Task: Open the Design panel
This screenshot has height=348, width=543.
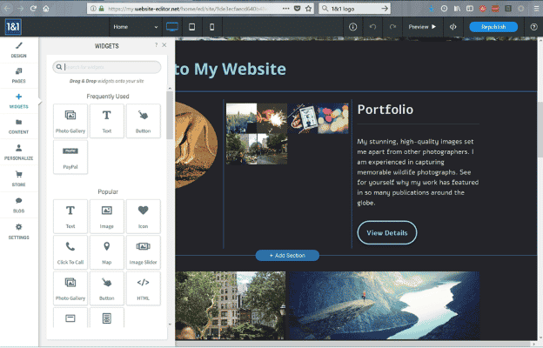Action: (18, 50)
